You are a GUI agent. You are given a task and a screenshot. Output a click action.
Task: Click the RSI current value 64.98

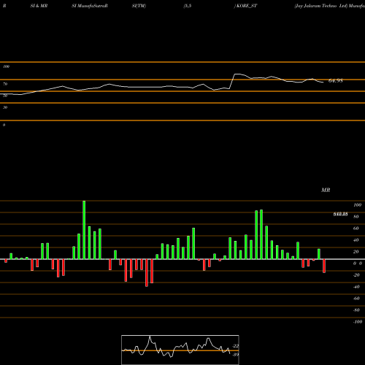click(336, 81)
